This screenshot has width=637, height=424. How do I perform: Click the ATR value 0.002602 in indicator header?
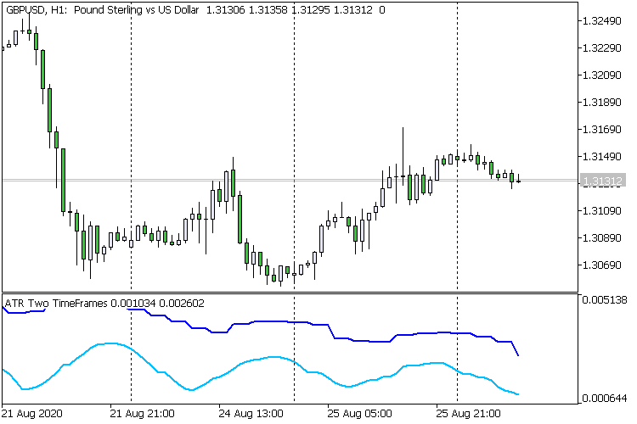(182, 304)
